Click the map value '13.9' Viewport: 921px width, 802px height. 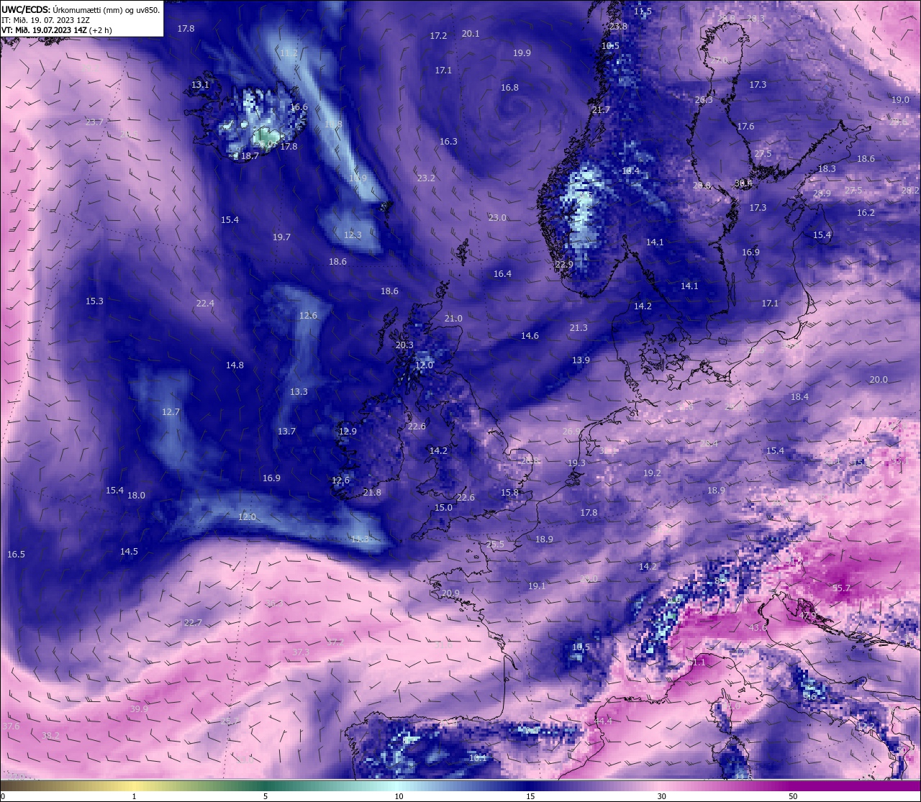coord(581,360)
